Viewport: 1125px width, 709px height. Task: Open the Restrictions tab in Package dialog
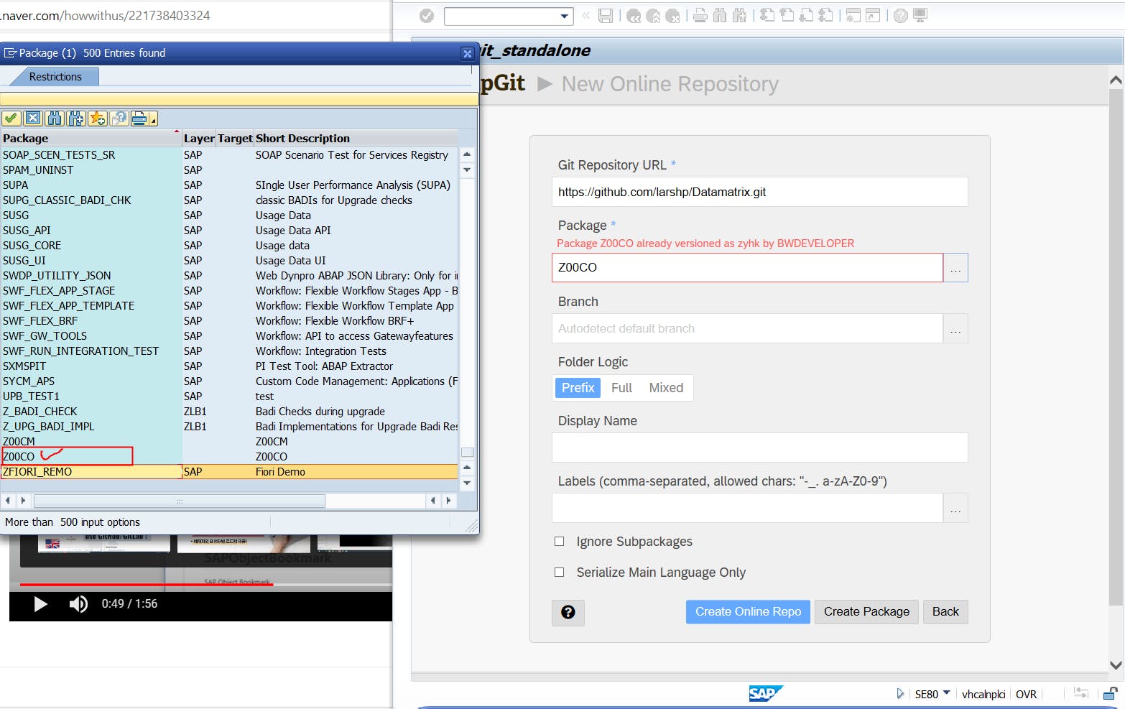[x=55, y=77]
